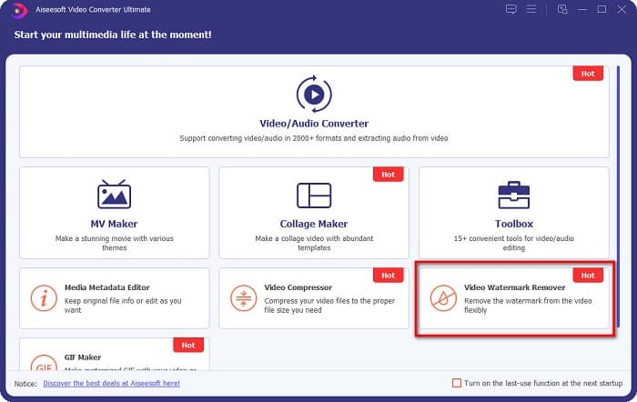Click 'Make a collage video with abundant templates' text

314,243
